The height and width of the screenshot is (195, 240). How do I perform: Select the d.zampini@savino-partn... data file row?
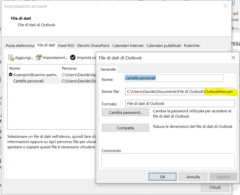(52, 75)
